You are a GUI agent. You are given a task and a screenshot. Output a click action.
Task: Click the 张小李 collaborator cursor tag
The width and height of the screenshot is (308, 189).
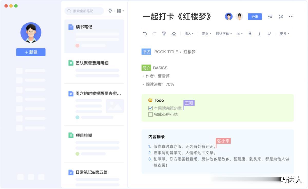[223, 141]
